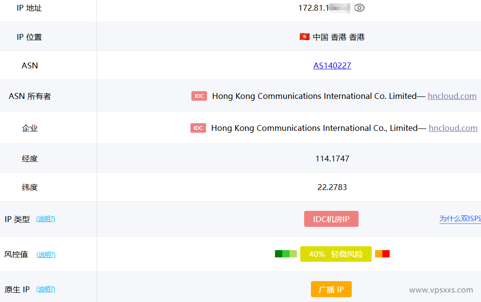This screenshot has height=302, width=481.
Task: Click the IDC badge in the 企业 row
Action: pyautogui.click(x=198, y=127)
